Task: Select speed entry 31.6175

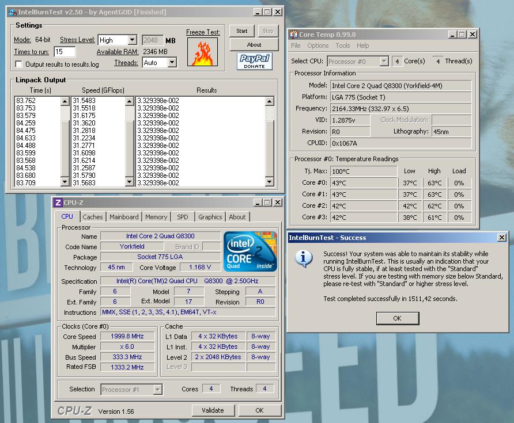Action: (x=84, y=116)
